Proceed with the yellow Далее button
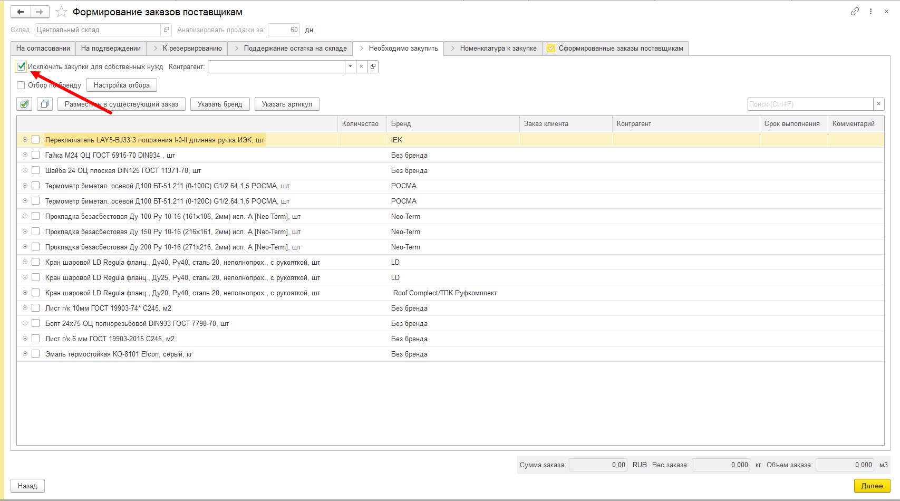 tap(872, 486)
